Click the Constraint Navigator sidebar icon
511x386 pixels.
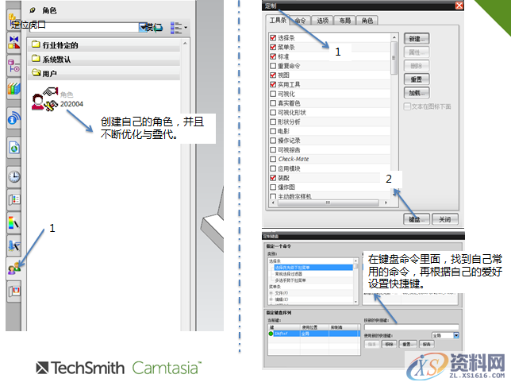click(x=14, y=65)
